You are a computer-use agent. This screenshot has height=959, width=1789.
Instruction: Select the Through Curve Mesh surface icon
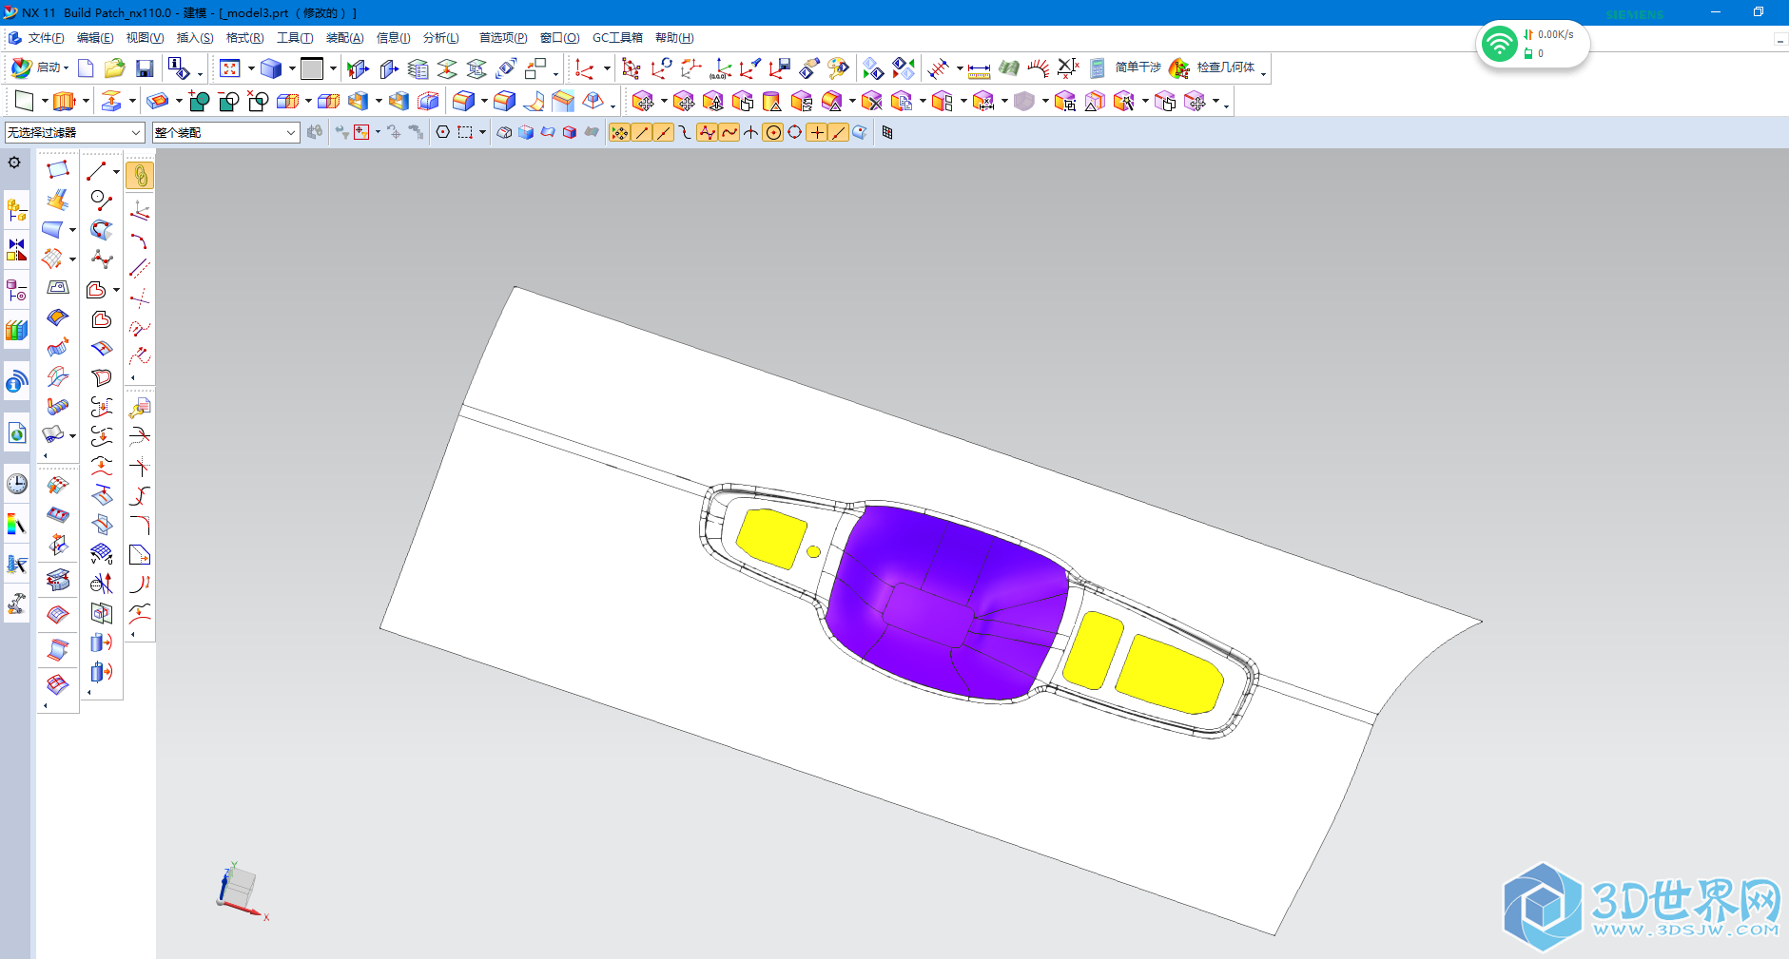tap(52, 259)
